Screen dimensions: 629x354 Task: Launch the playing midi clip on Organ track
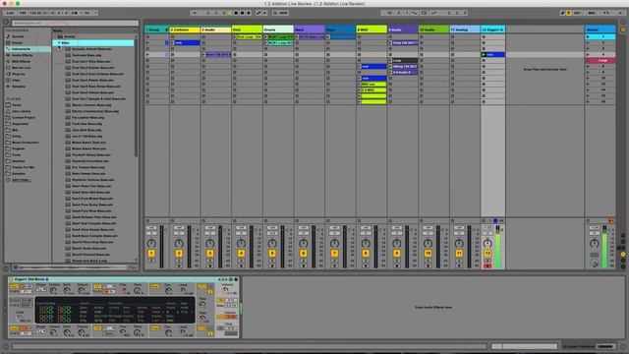coord(484,55)
